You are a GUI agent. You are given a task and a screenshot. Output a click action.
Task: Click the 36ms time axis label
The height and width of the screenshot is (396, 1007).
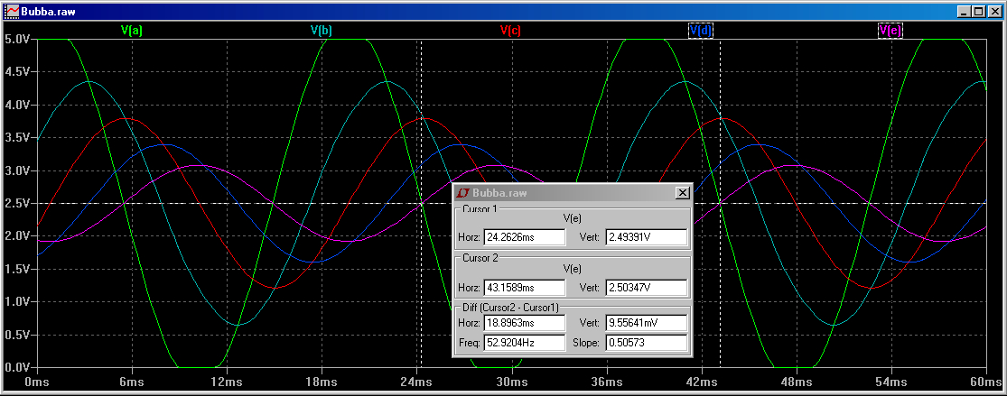[606, 382]
